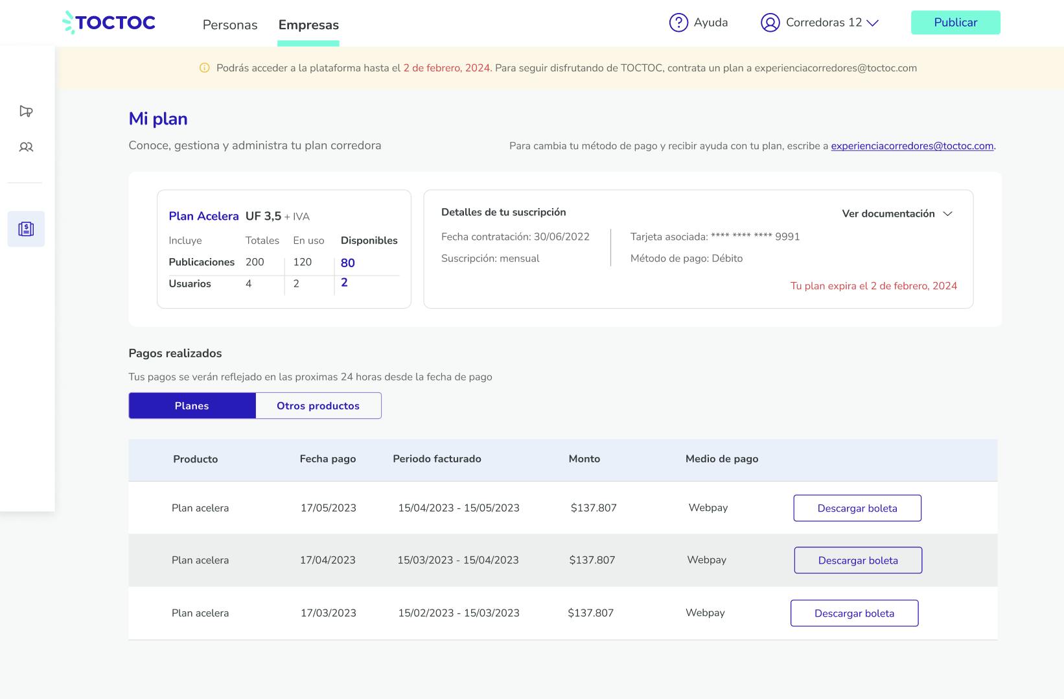The height and width of the screenshot is (699, 1064).
Task: Click the experienciacorredores@toctoc.com link under Mi plan
Action: (x=912, y=146)
